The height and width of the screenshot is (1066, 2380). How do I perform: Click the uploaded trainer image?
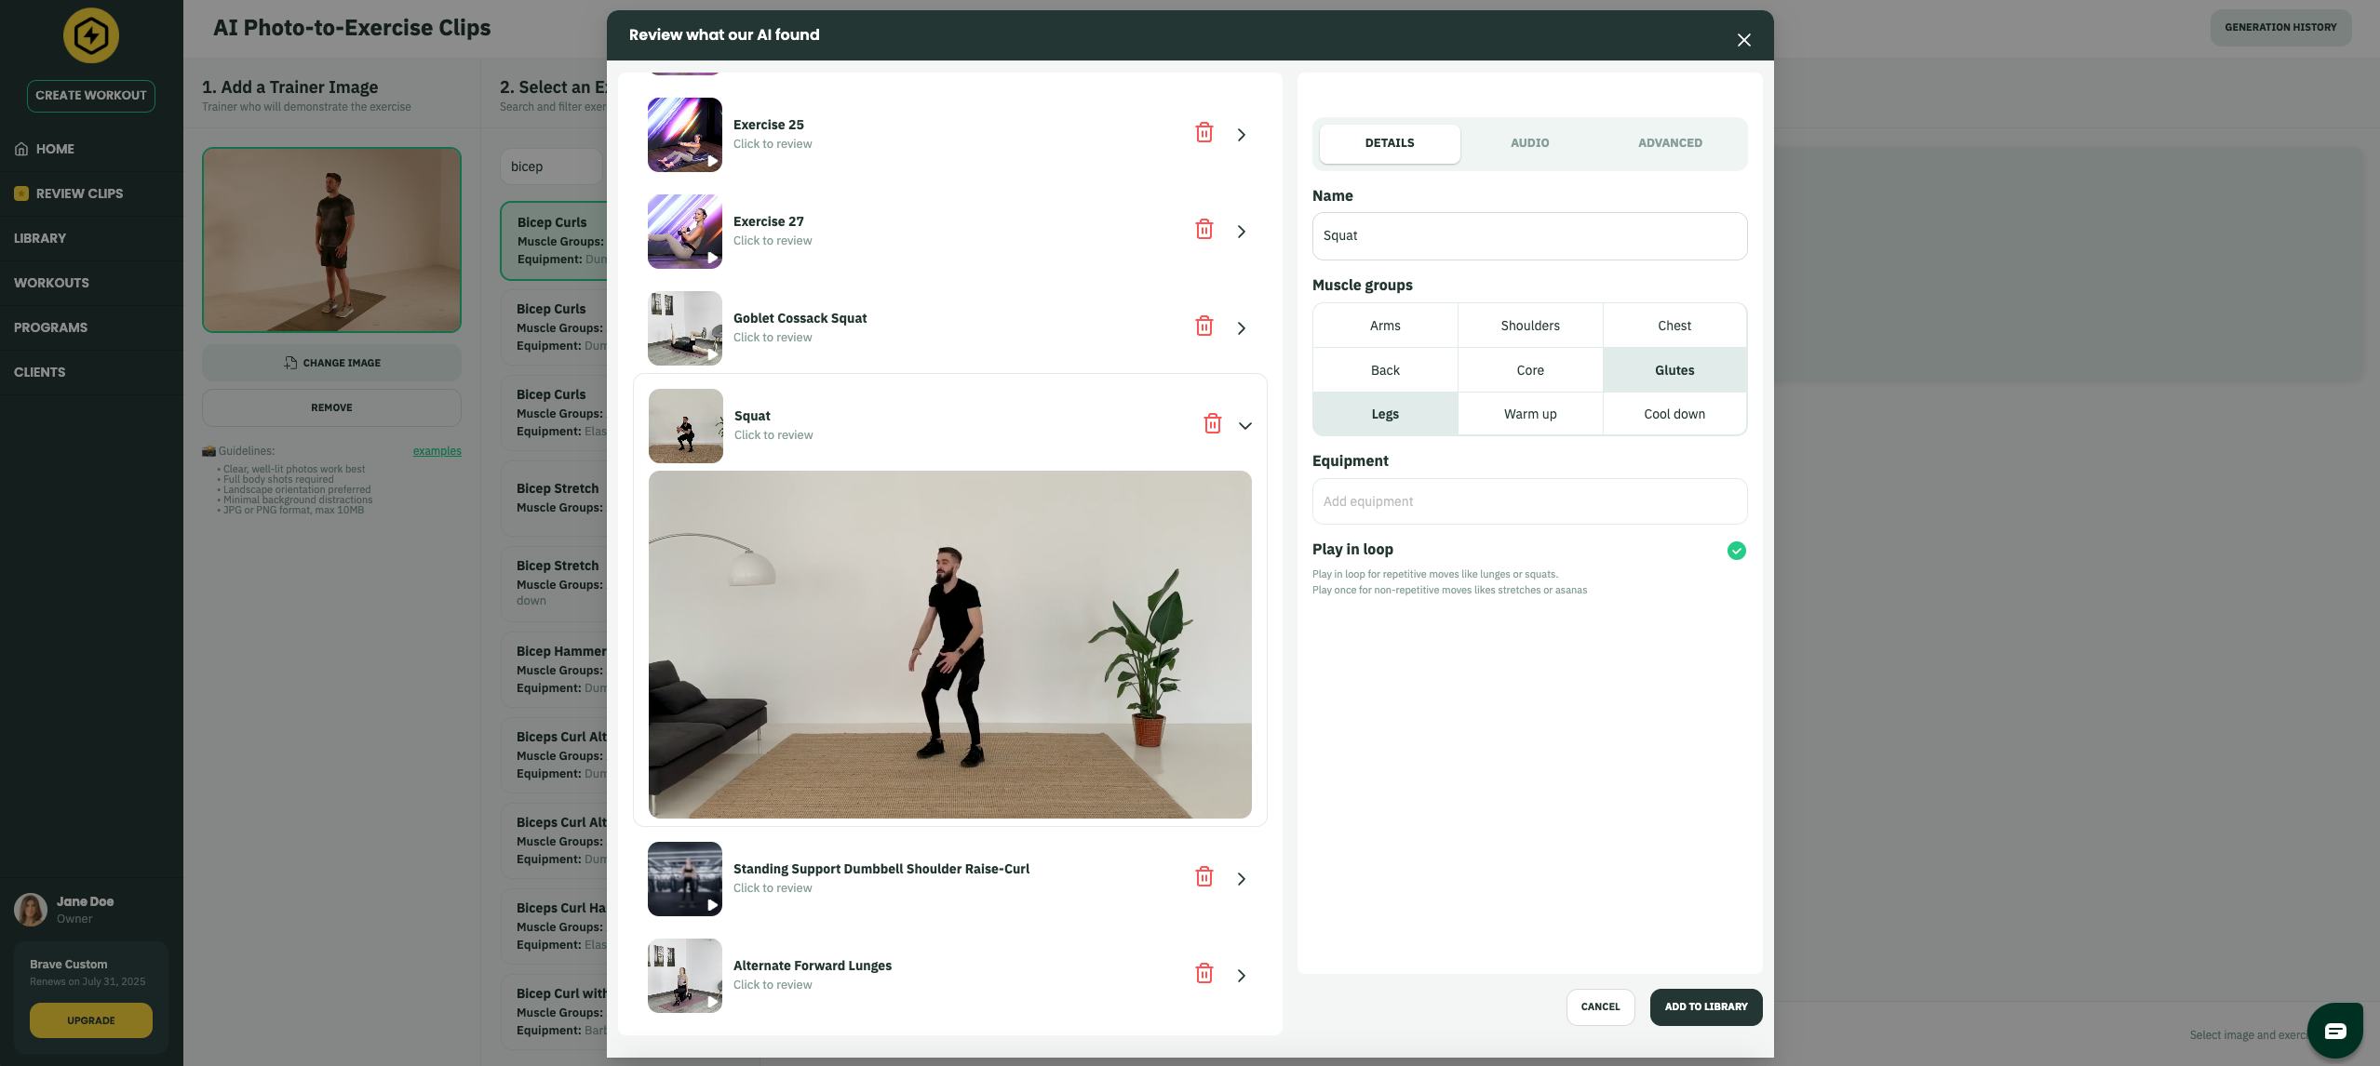331,240
